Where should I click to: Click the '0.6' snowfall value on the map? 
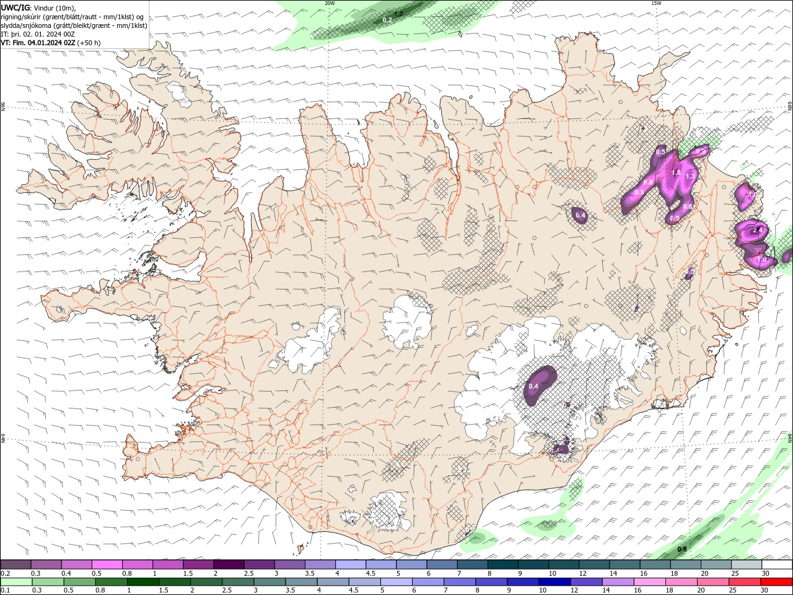point(687,206)
